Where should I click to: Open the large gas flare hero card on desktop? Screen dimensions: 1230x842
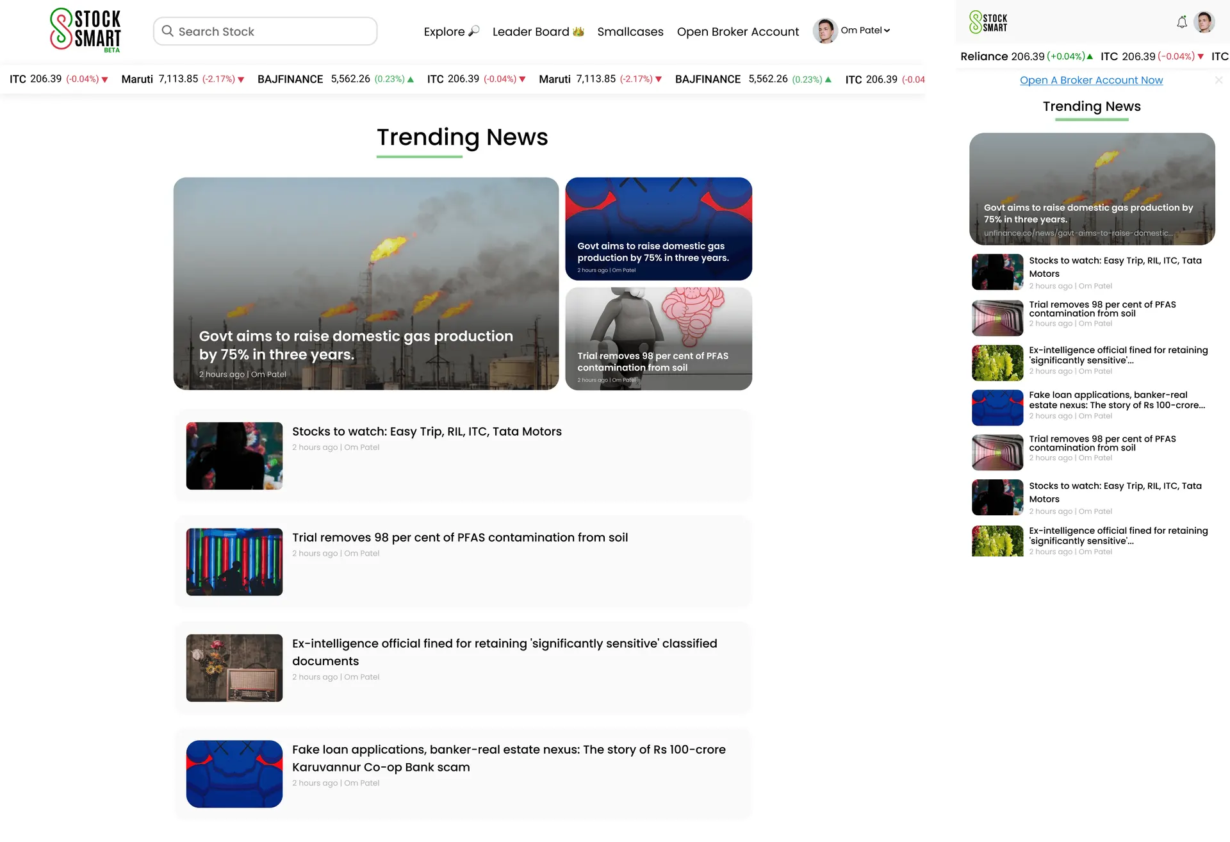click(x=366, y=283)
